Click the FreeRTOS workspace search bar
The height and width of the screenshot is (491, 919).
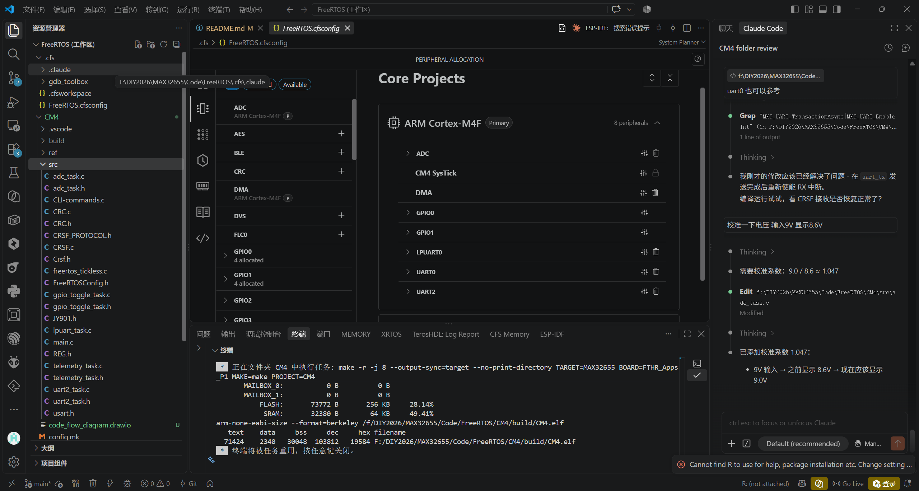pyautogui.click(x=459, y=9)
